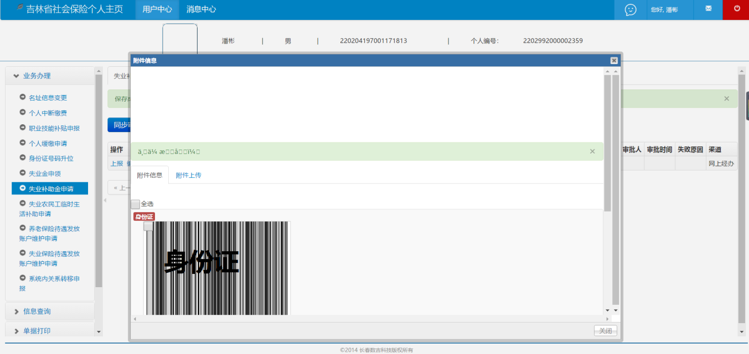Click the 关闭 button in the dialog

pyautogui.click(x=605, y=331)
